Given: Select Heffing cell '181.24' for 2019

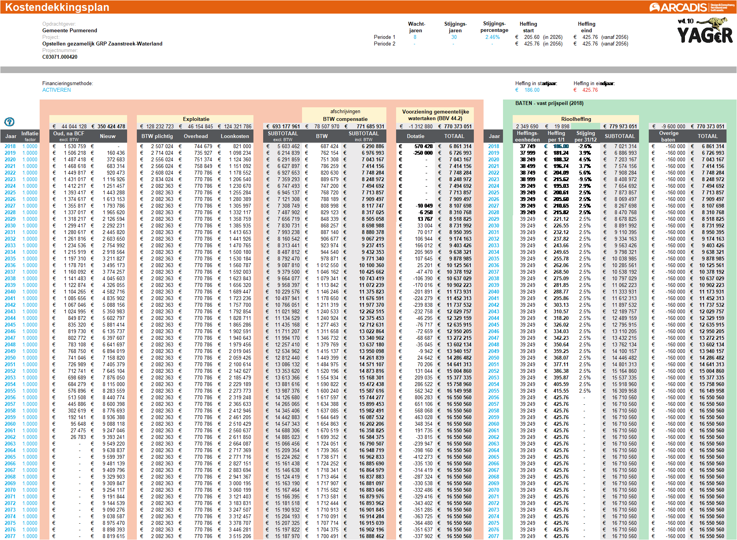Looking at the screenshot, I should click(x=561, y=153).
